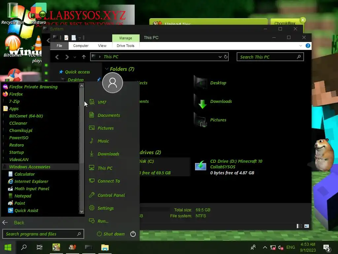Screen dimensions: 338x254
Task: Navigate up one folder level
Action: click(x=84, y=57)
